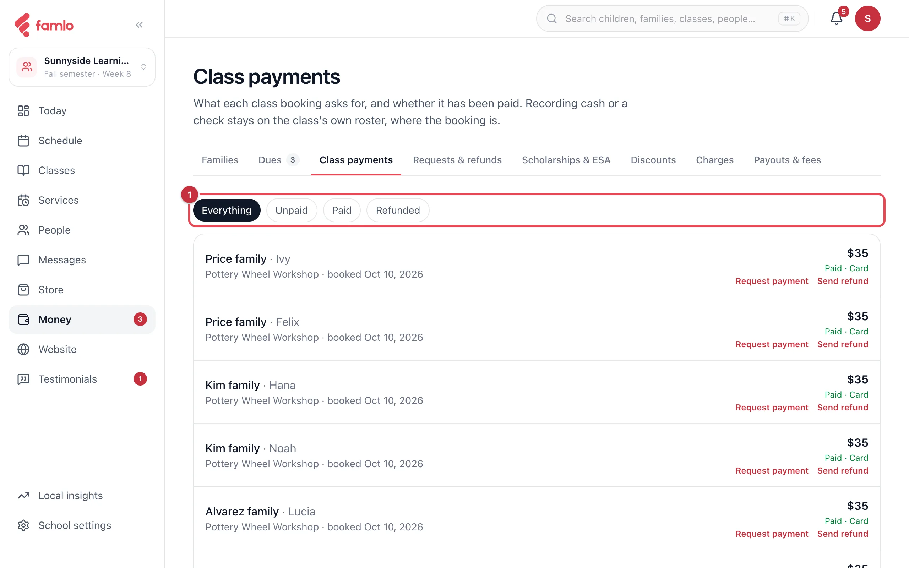Open the Charges tab
Viewport: 909px width, 568px height.
[x=714, y=160]
